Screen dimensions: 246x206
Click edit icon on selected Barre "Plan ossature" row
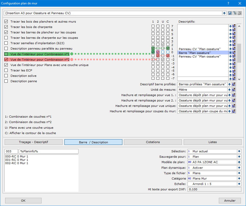point(234,53)
